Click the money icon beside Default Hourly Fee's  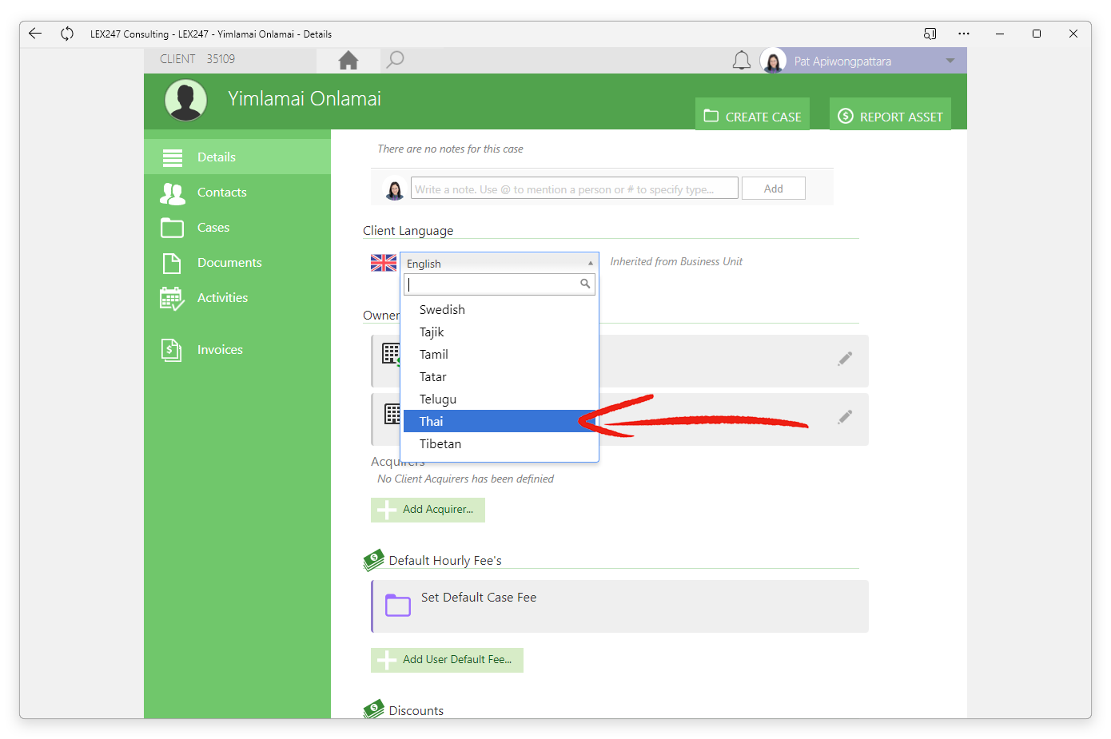click(x=373, y=560)
